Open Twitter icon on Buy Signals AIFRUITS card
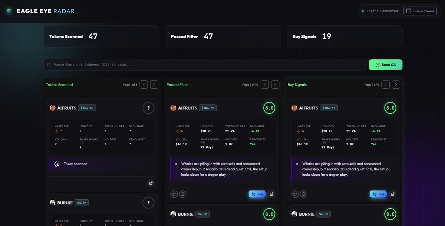The image size is (445, 226). click(295, 194)
